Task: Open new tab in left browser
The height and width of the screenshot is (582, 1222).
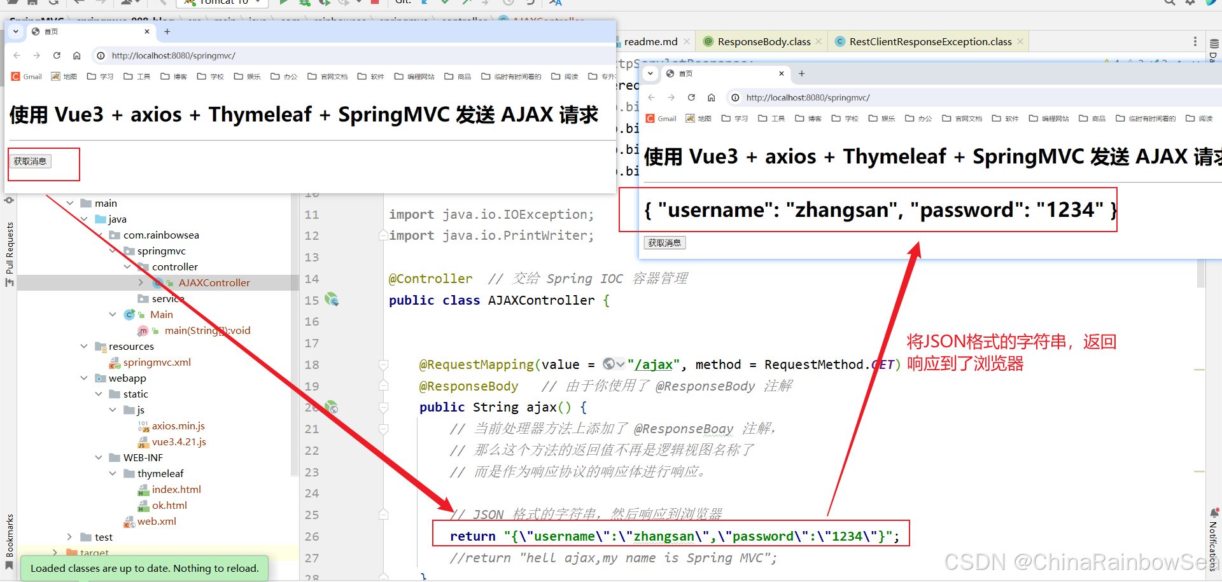Action: [167, 31]
